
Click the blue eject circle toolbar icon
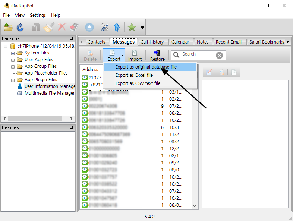89,28
